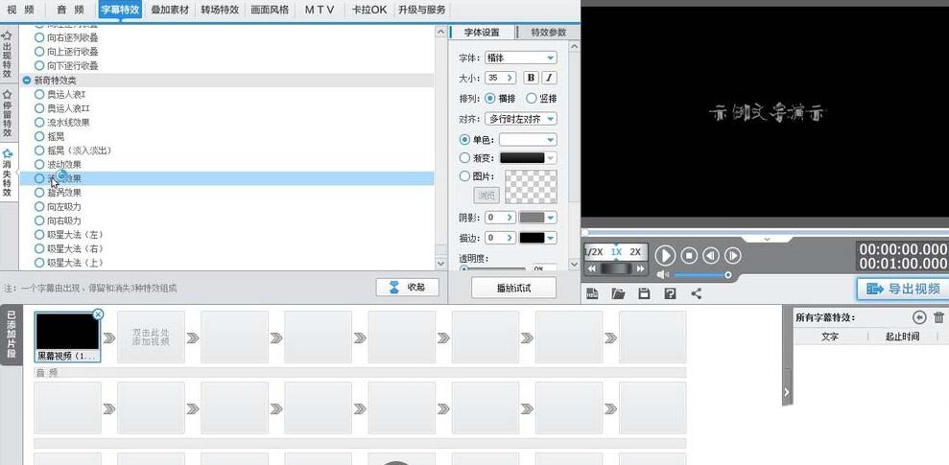
Task: Select the 向左吸力 effect radio button
Action: click(x=39, y=206)
